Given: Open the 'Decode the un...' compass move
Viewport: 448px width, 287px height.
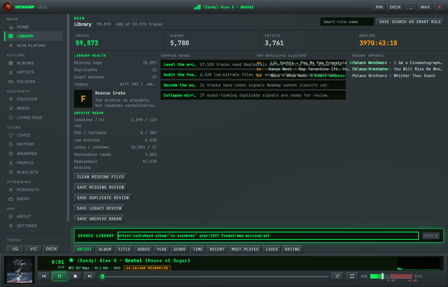Looking at the screenshot, I should [253, 85].
